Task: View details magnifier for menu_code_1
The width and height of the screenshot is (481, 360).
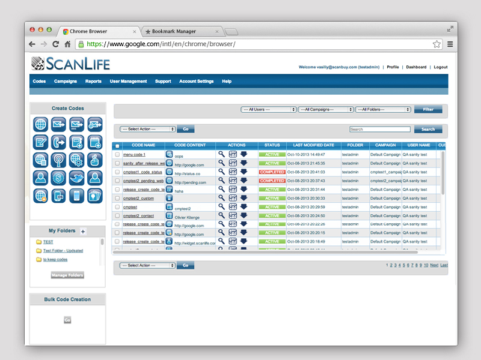Action: [x=221, y=154]
